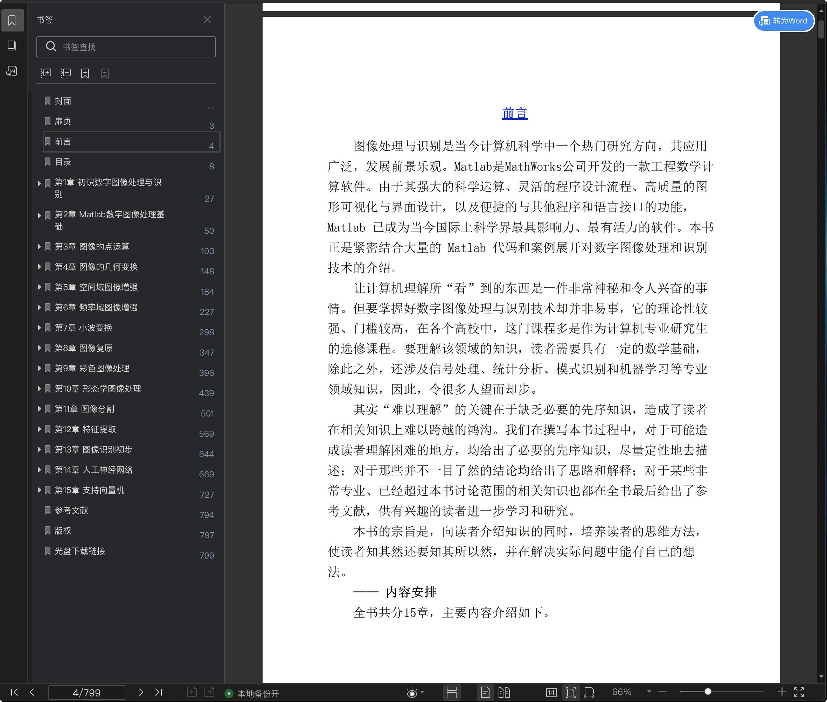Image resolution: width=827 pixels, height=702 pixels.
Task: Expand 第2章 Matlab数字图像处理基础 bookmark
Action: [40, 216]
